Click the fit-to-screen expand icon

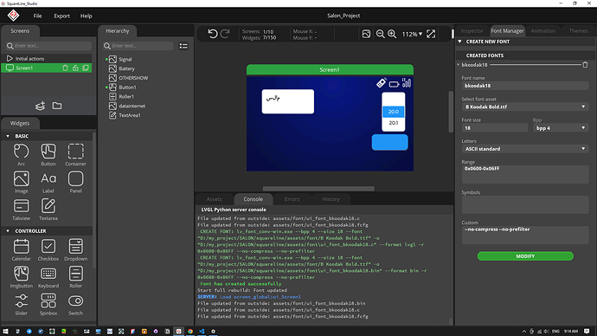coord(431,34)
